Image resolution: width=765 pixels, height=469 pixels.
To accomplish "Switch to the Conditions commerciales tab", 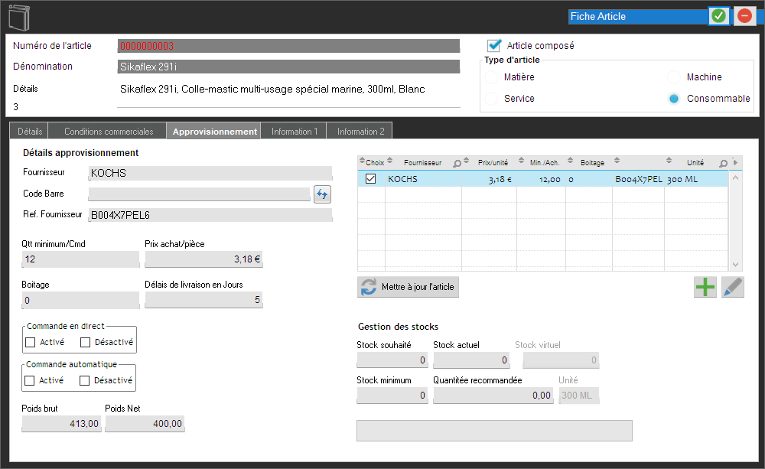I will (109, 132).
